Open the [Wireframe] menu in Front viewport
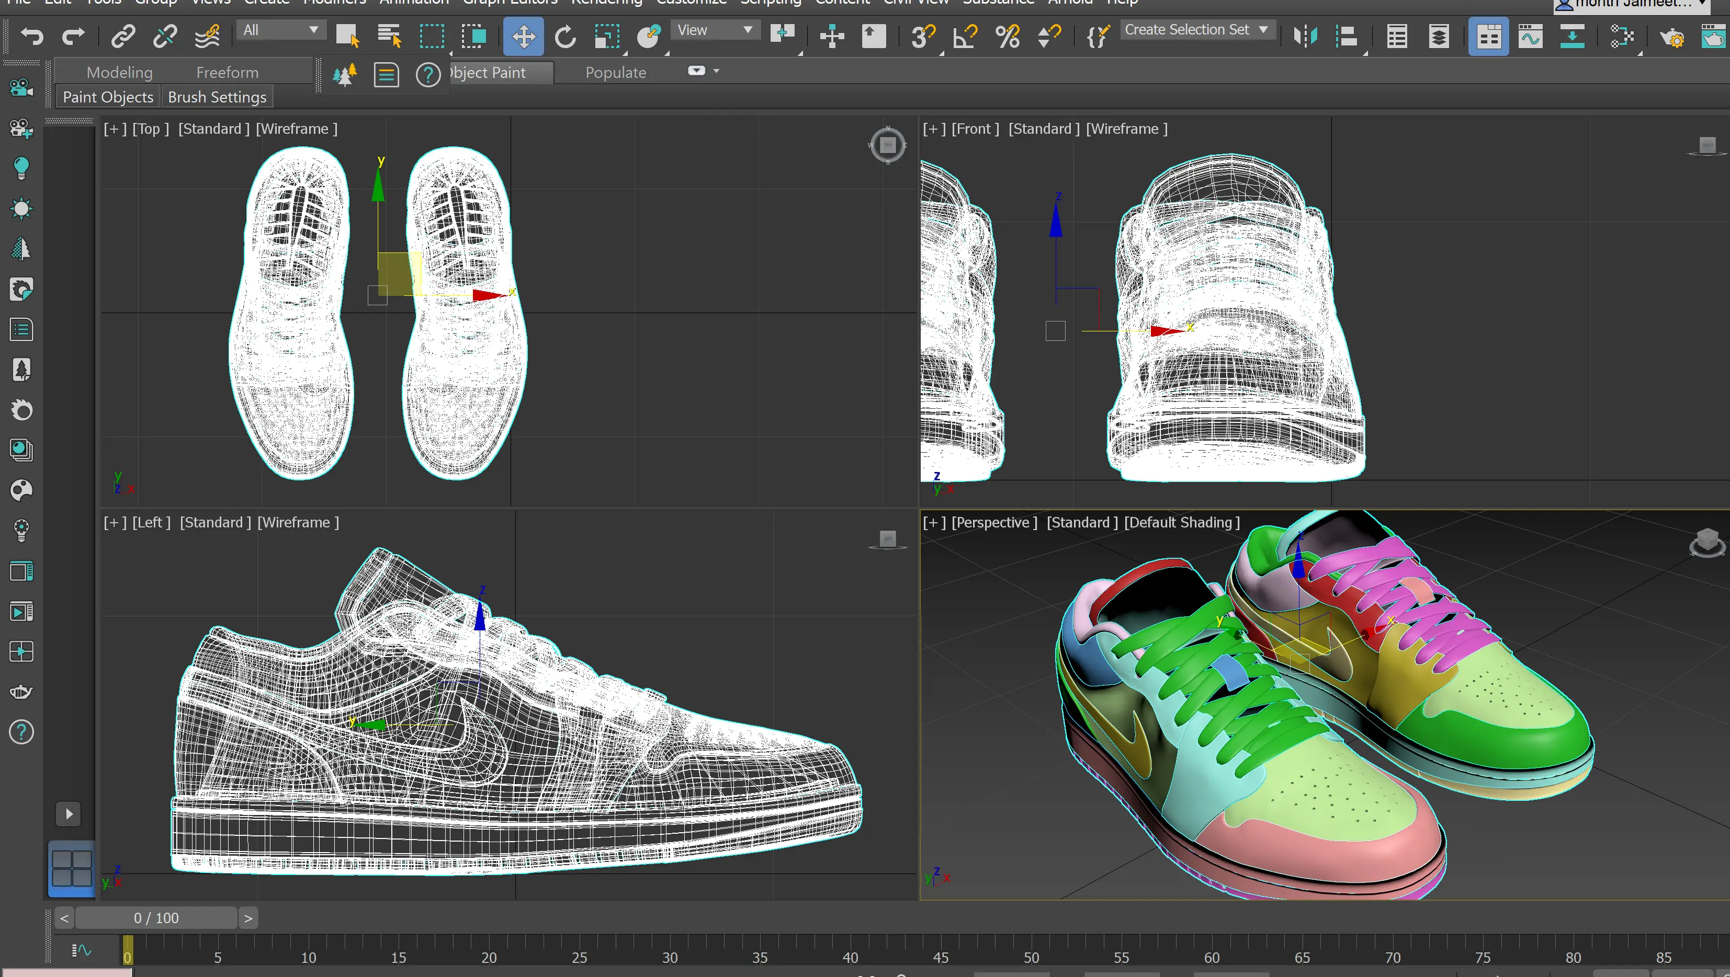1730x977 pixels. [1127, 129]
